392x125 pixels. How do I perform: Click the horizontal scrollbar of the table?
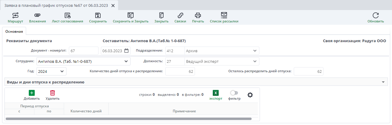128,119
